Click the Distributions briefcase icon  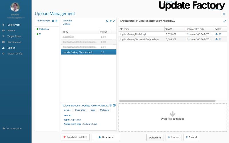pyautogui.click(x=3, y=42)
